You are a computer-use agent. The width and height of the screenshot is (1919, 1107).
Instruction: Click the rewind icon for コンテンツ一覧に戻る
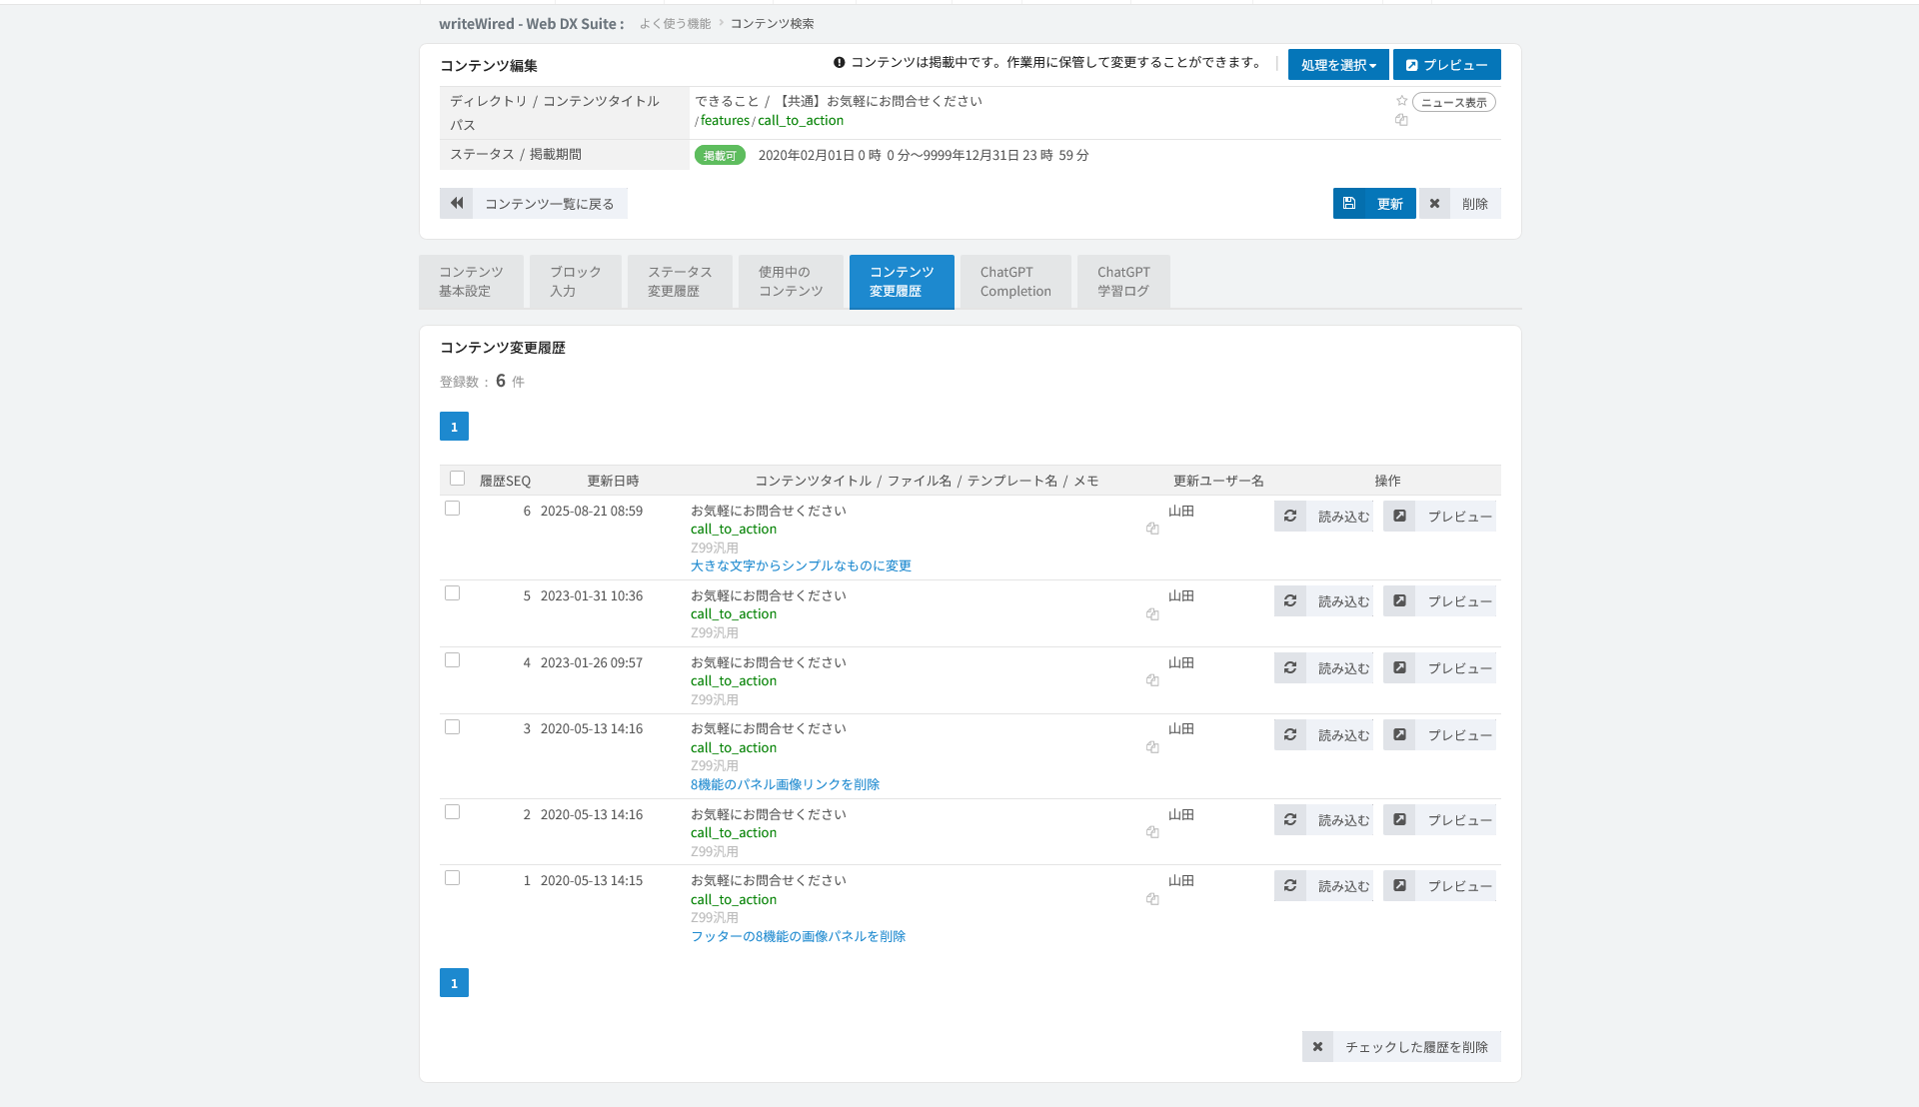click(457, 203)
